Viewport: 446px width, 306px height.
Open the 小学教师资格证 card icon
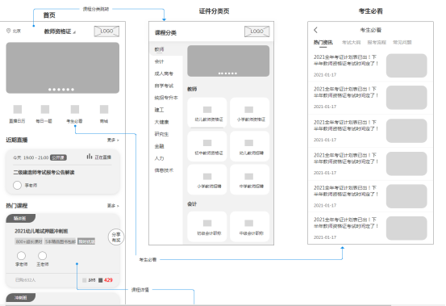[x=249, y=110]
